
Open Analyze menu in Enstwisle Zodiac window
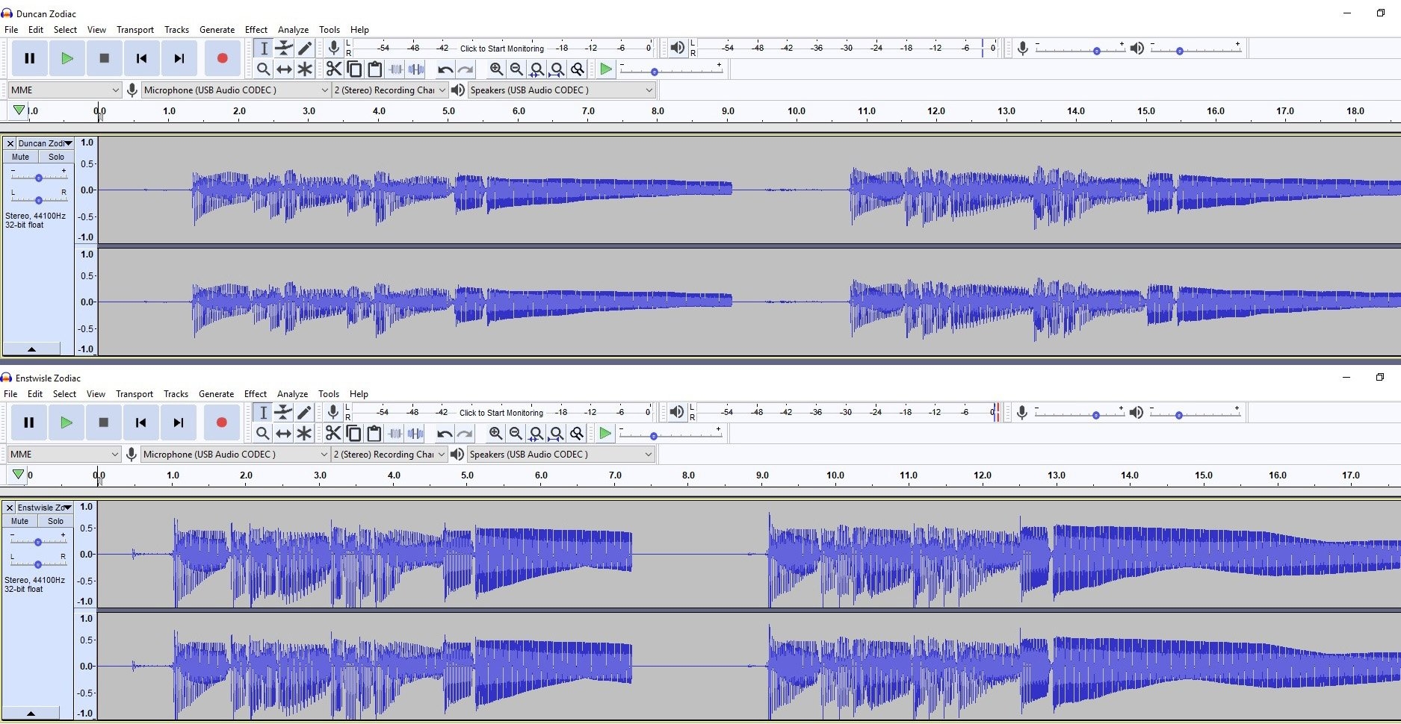pyautogui.click(x=292, y=394)
